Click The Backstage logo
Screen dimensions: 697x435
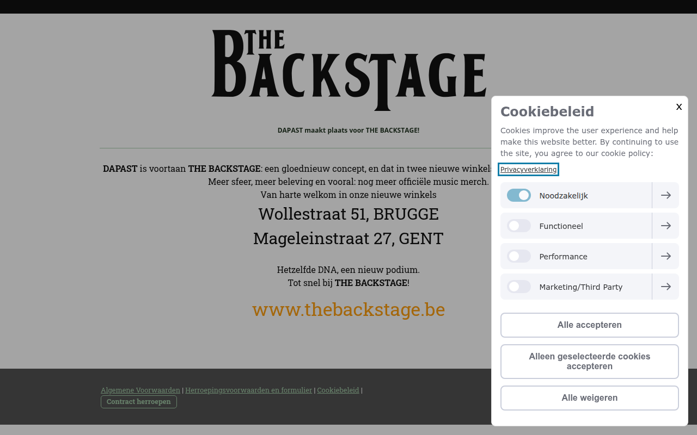(x=348, y=70)
